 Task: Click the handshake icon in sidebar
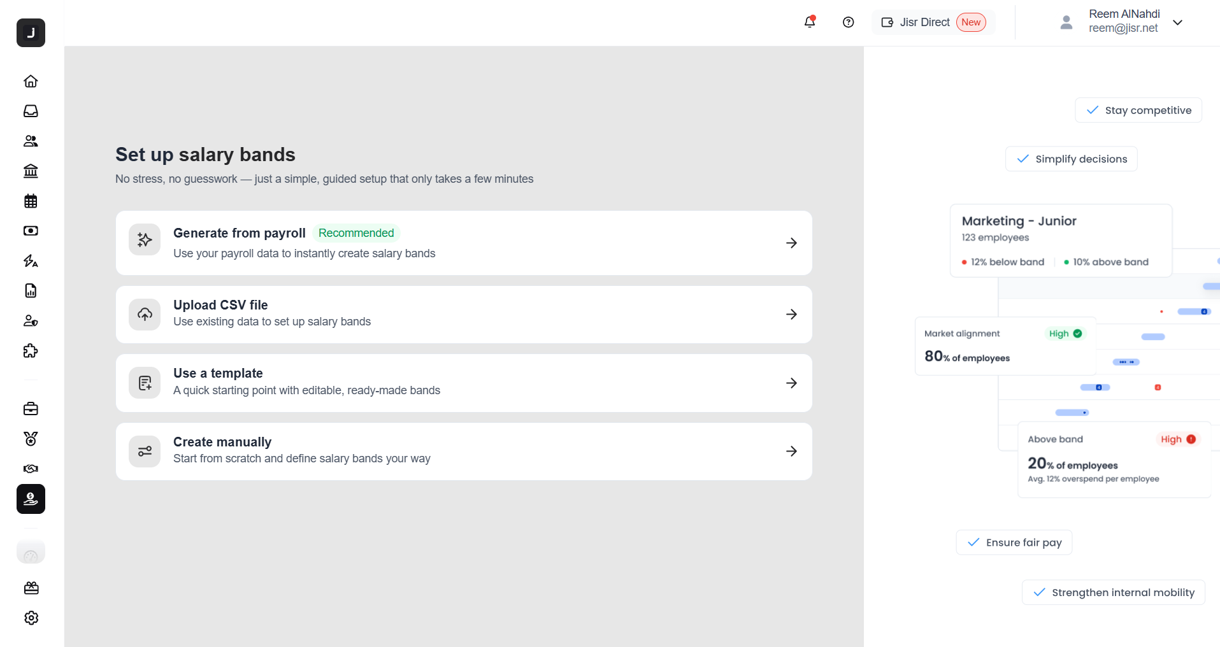pyautogui.click(x=31, y=469)
